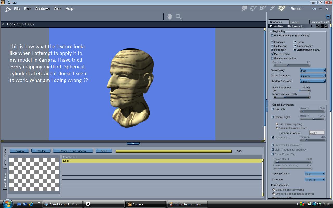Launch Internet Explorer from quick launch
The width and height of the screenshot is (333, 208).
[31, 204]
